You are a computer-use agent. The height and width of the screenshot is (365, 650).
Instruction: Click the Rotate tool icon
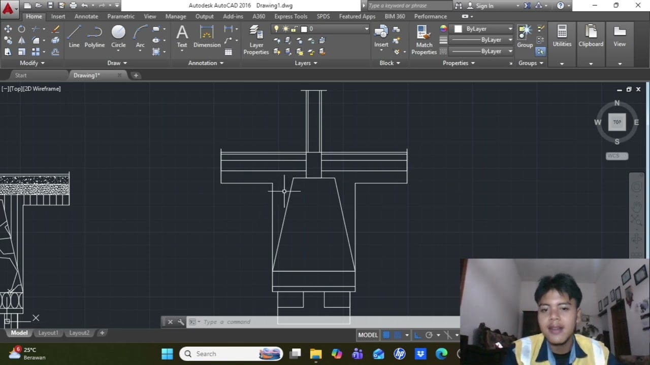[22, 29]
